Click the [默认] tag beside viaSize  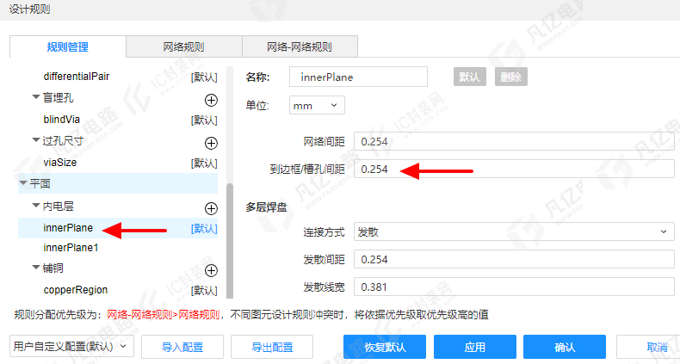tap(204, 163)
